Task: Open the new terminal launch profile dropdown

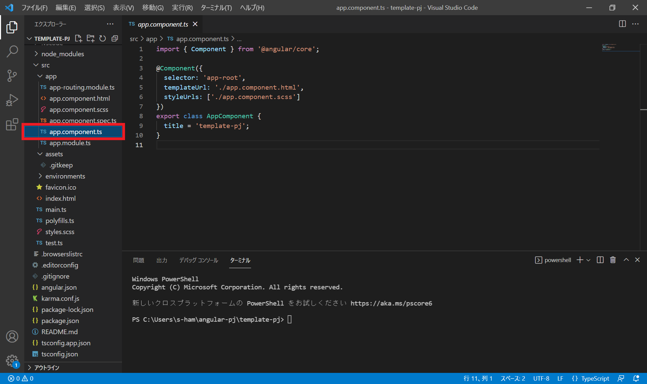Action: [588, 260]
